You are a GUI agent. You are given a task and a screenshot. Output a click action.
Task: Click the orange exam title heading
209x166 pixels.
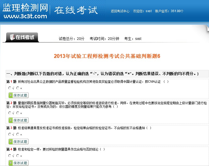coord(107,56)
